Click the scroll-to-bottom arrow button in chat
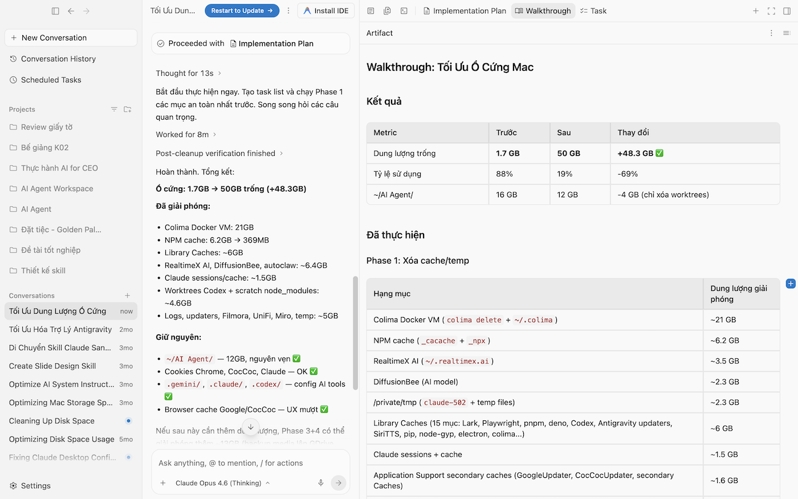 click(x=251, y=427)
